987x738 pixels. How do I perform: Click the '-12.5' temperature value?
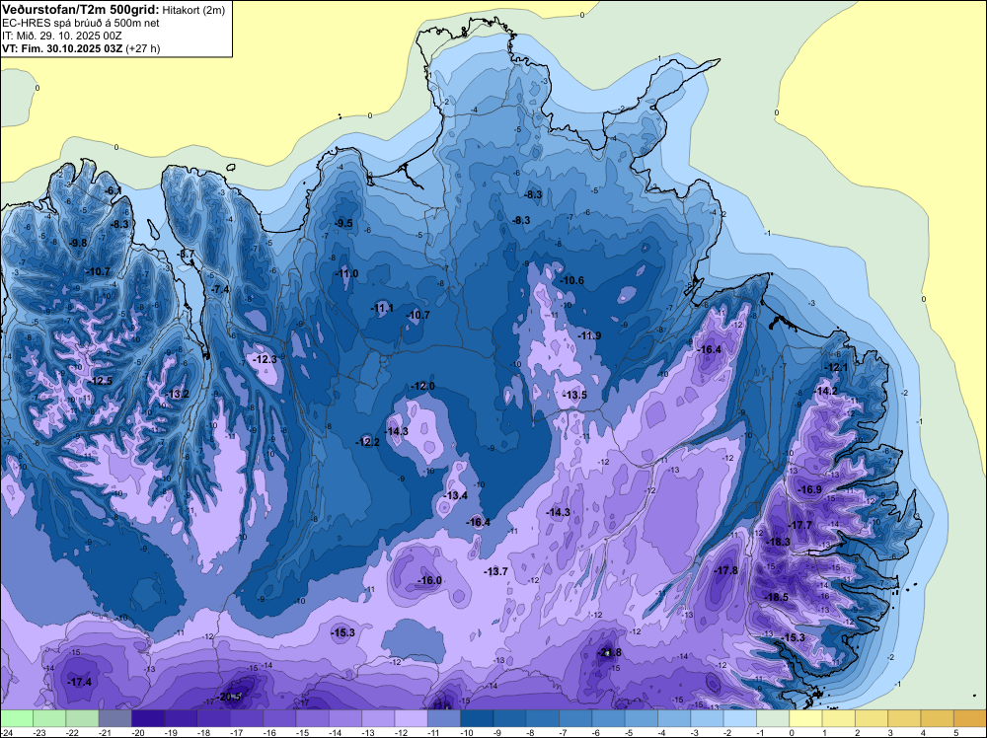(100, 381)
